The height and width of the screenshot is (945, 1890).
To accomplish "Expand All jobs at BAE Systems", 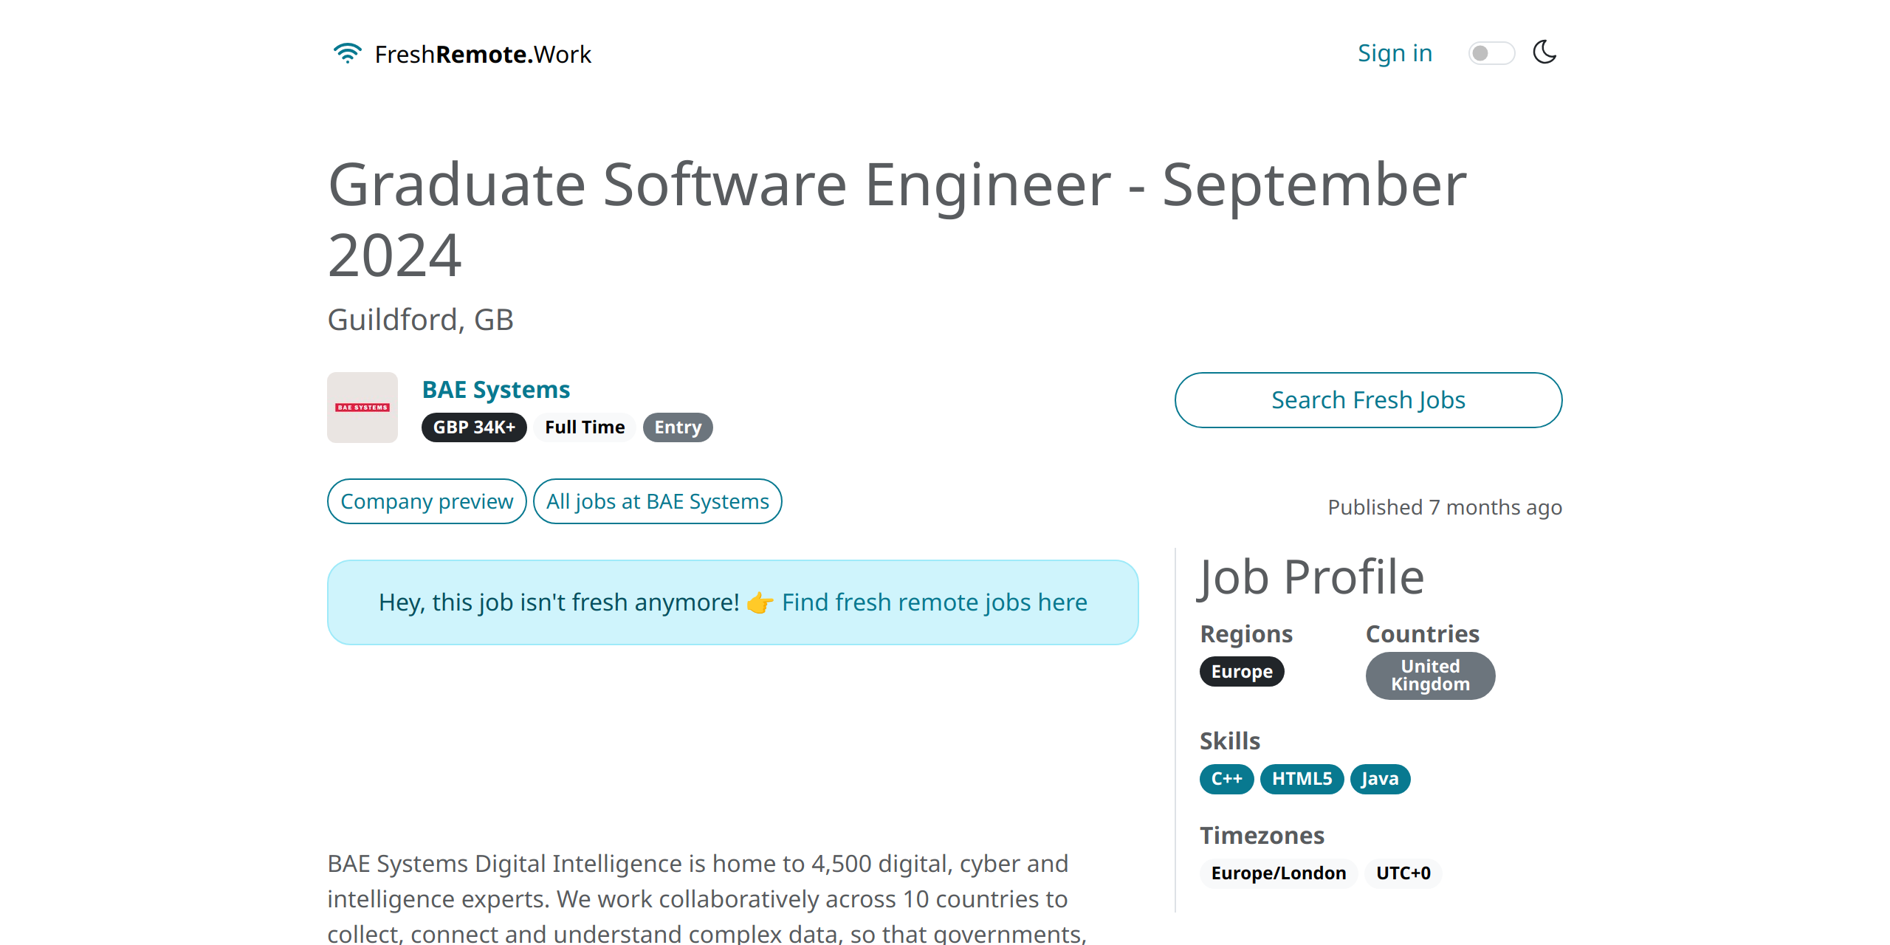I will click(x=658, y=501).
